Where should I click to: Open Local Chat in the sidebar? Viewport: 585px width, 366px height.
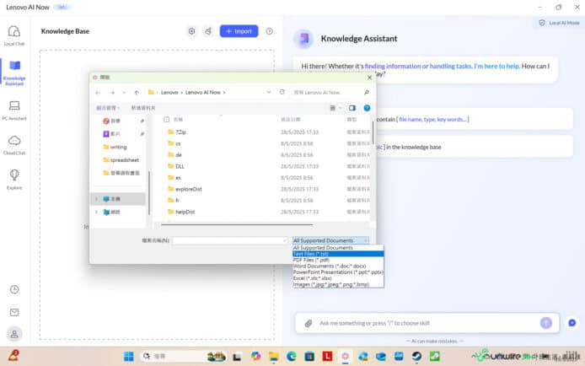tap(14, 35)
